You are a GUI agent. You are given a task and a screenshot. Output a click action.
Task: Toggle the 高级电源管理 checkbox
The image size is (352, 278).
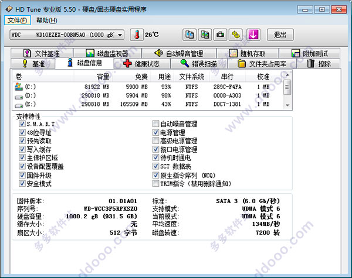point(155,140)
